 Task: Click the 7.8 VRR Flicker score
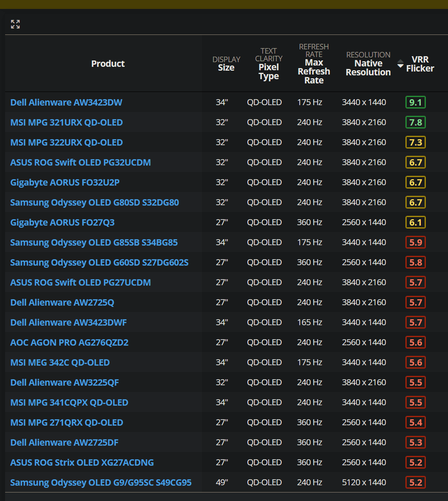pyautogui.click(x=415, y=122)
